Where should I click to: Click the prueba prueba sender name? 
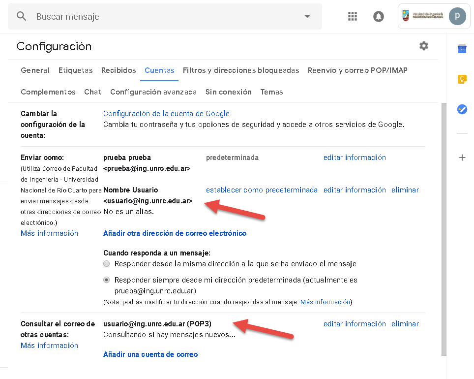127,158
